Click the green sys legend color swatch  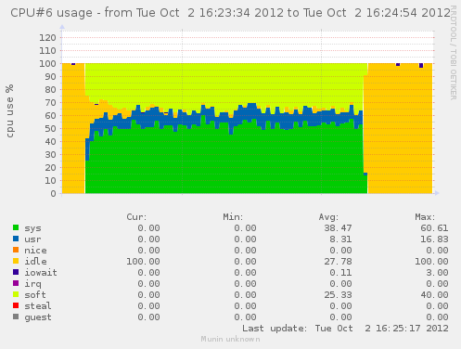pyautogui.click(x=16, y=227)
